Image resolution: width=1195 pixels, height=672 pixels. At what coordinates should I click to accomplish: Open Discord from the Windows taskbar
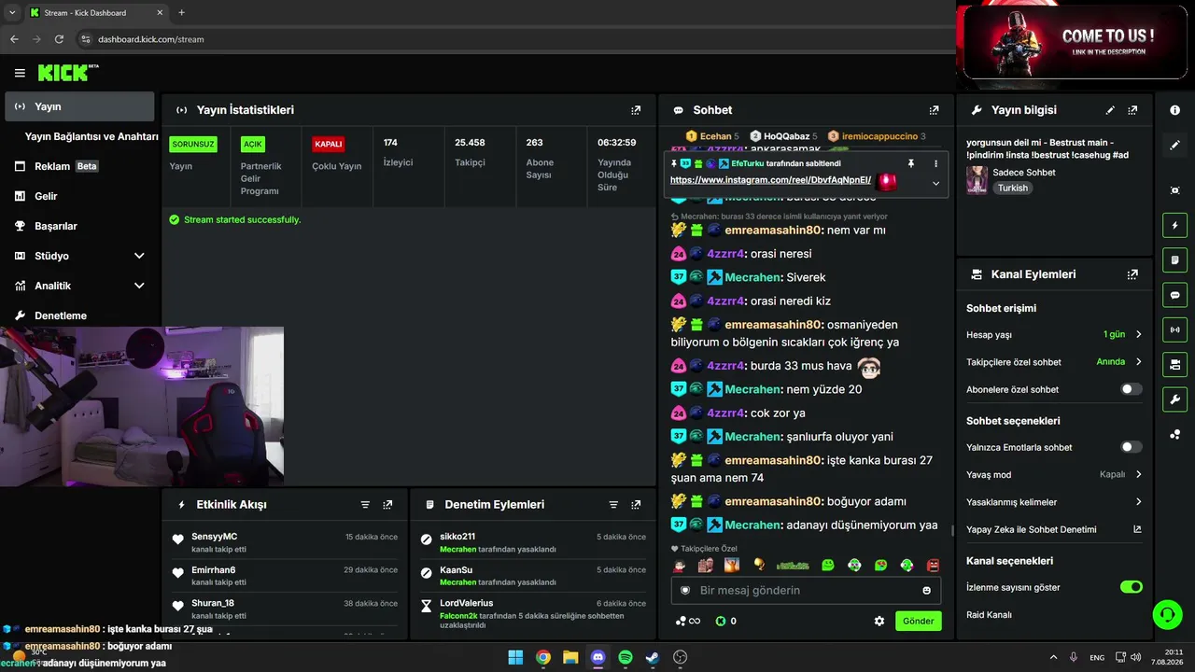click(x=598, y=657)
